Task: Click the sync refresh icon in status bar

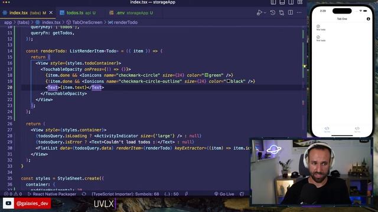Action: point(84,194)
